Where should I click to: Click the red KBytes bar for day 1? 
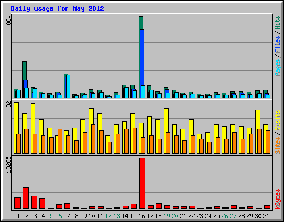pyautogui.click(x=17, y=203)
